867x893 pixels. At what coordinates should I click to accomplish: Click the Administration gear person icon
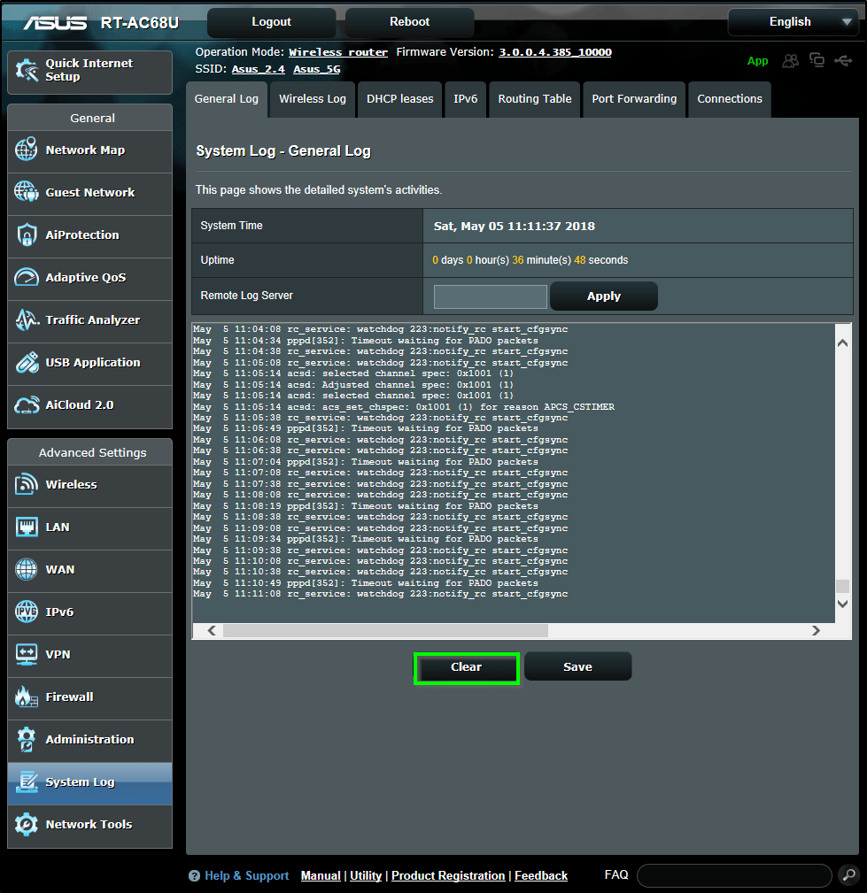tap(27, 739)
